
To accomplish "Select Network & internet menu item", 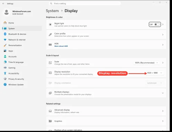I will pyautogui.click(x=22, y=40).
